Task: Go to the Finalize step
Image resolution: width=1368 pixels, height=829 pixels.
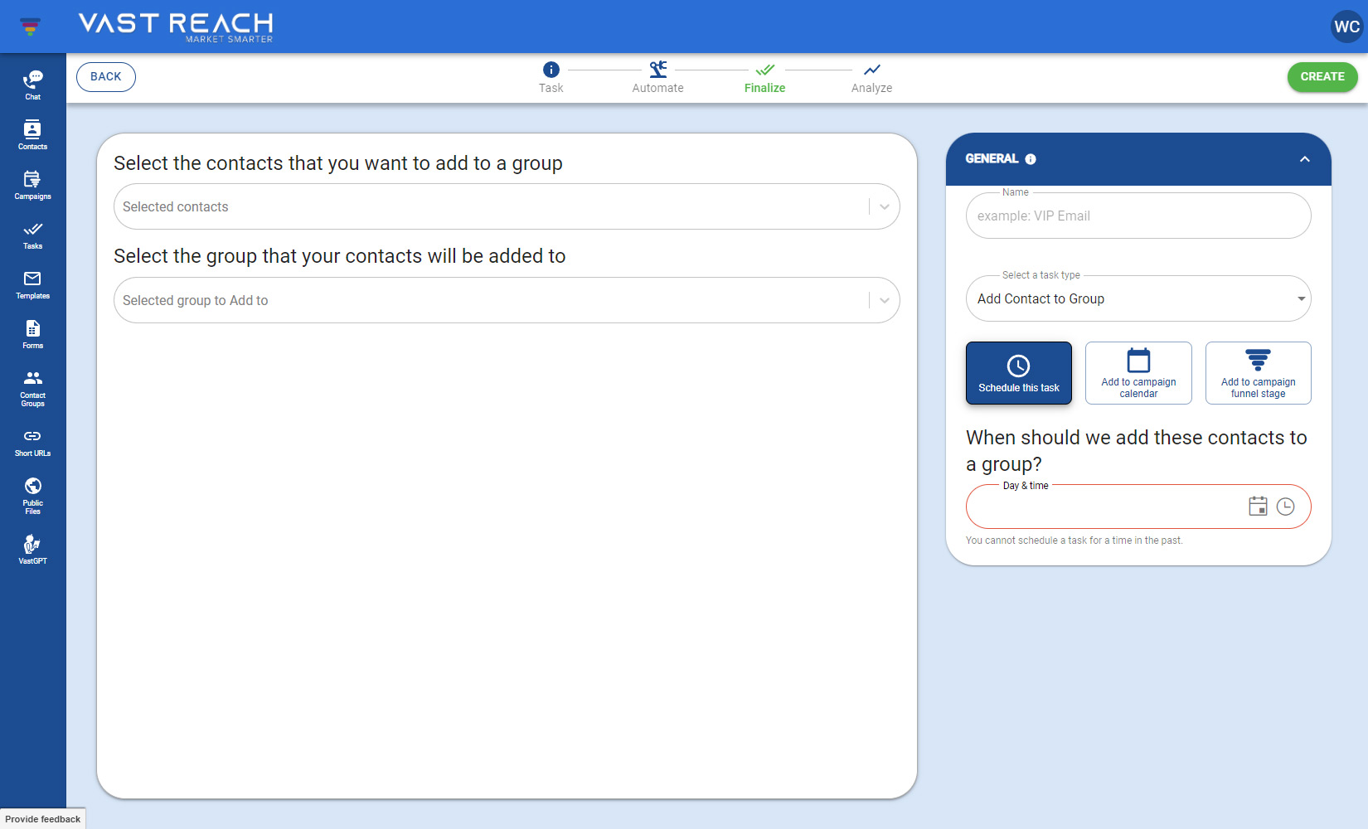Action: pyautogui.click(x=764, y=78)
